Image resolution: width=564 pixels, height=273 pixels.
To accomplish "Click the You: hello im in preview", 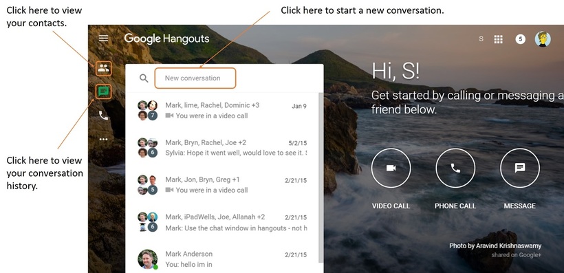I will pos(188,264).
